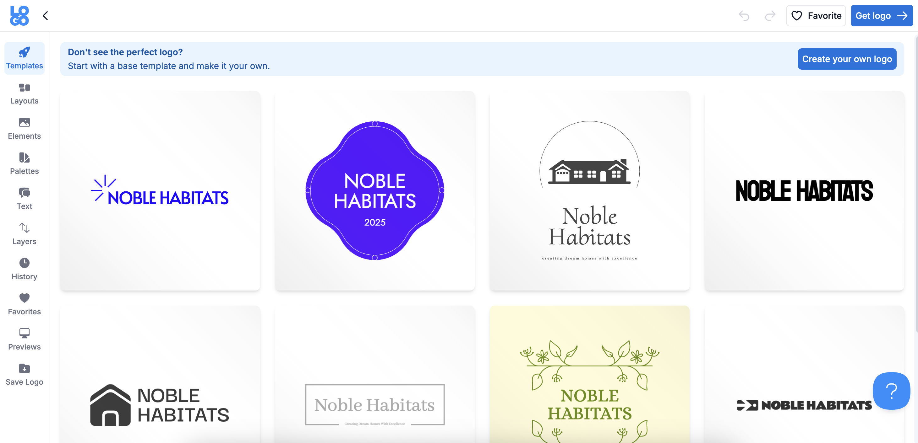The image size is (918, 443).
Task: Open the Templates sidebar panel
Action: pos(24,58)
